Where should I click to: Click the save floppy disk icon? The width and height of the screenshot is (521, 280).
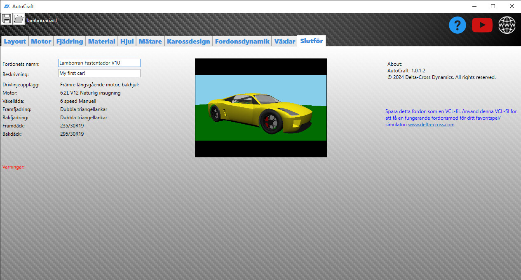(x=7, y=19)
